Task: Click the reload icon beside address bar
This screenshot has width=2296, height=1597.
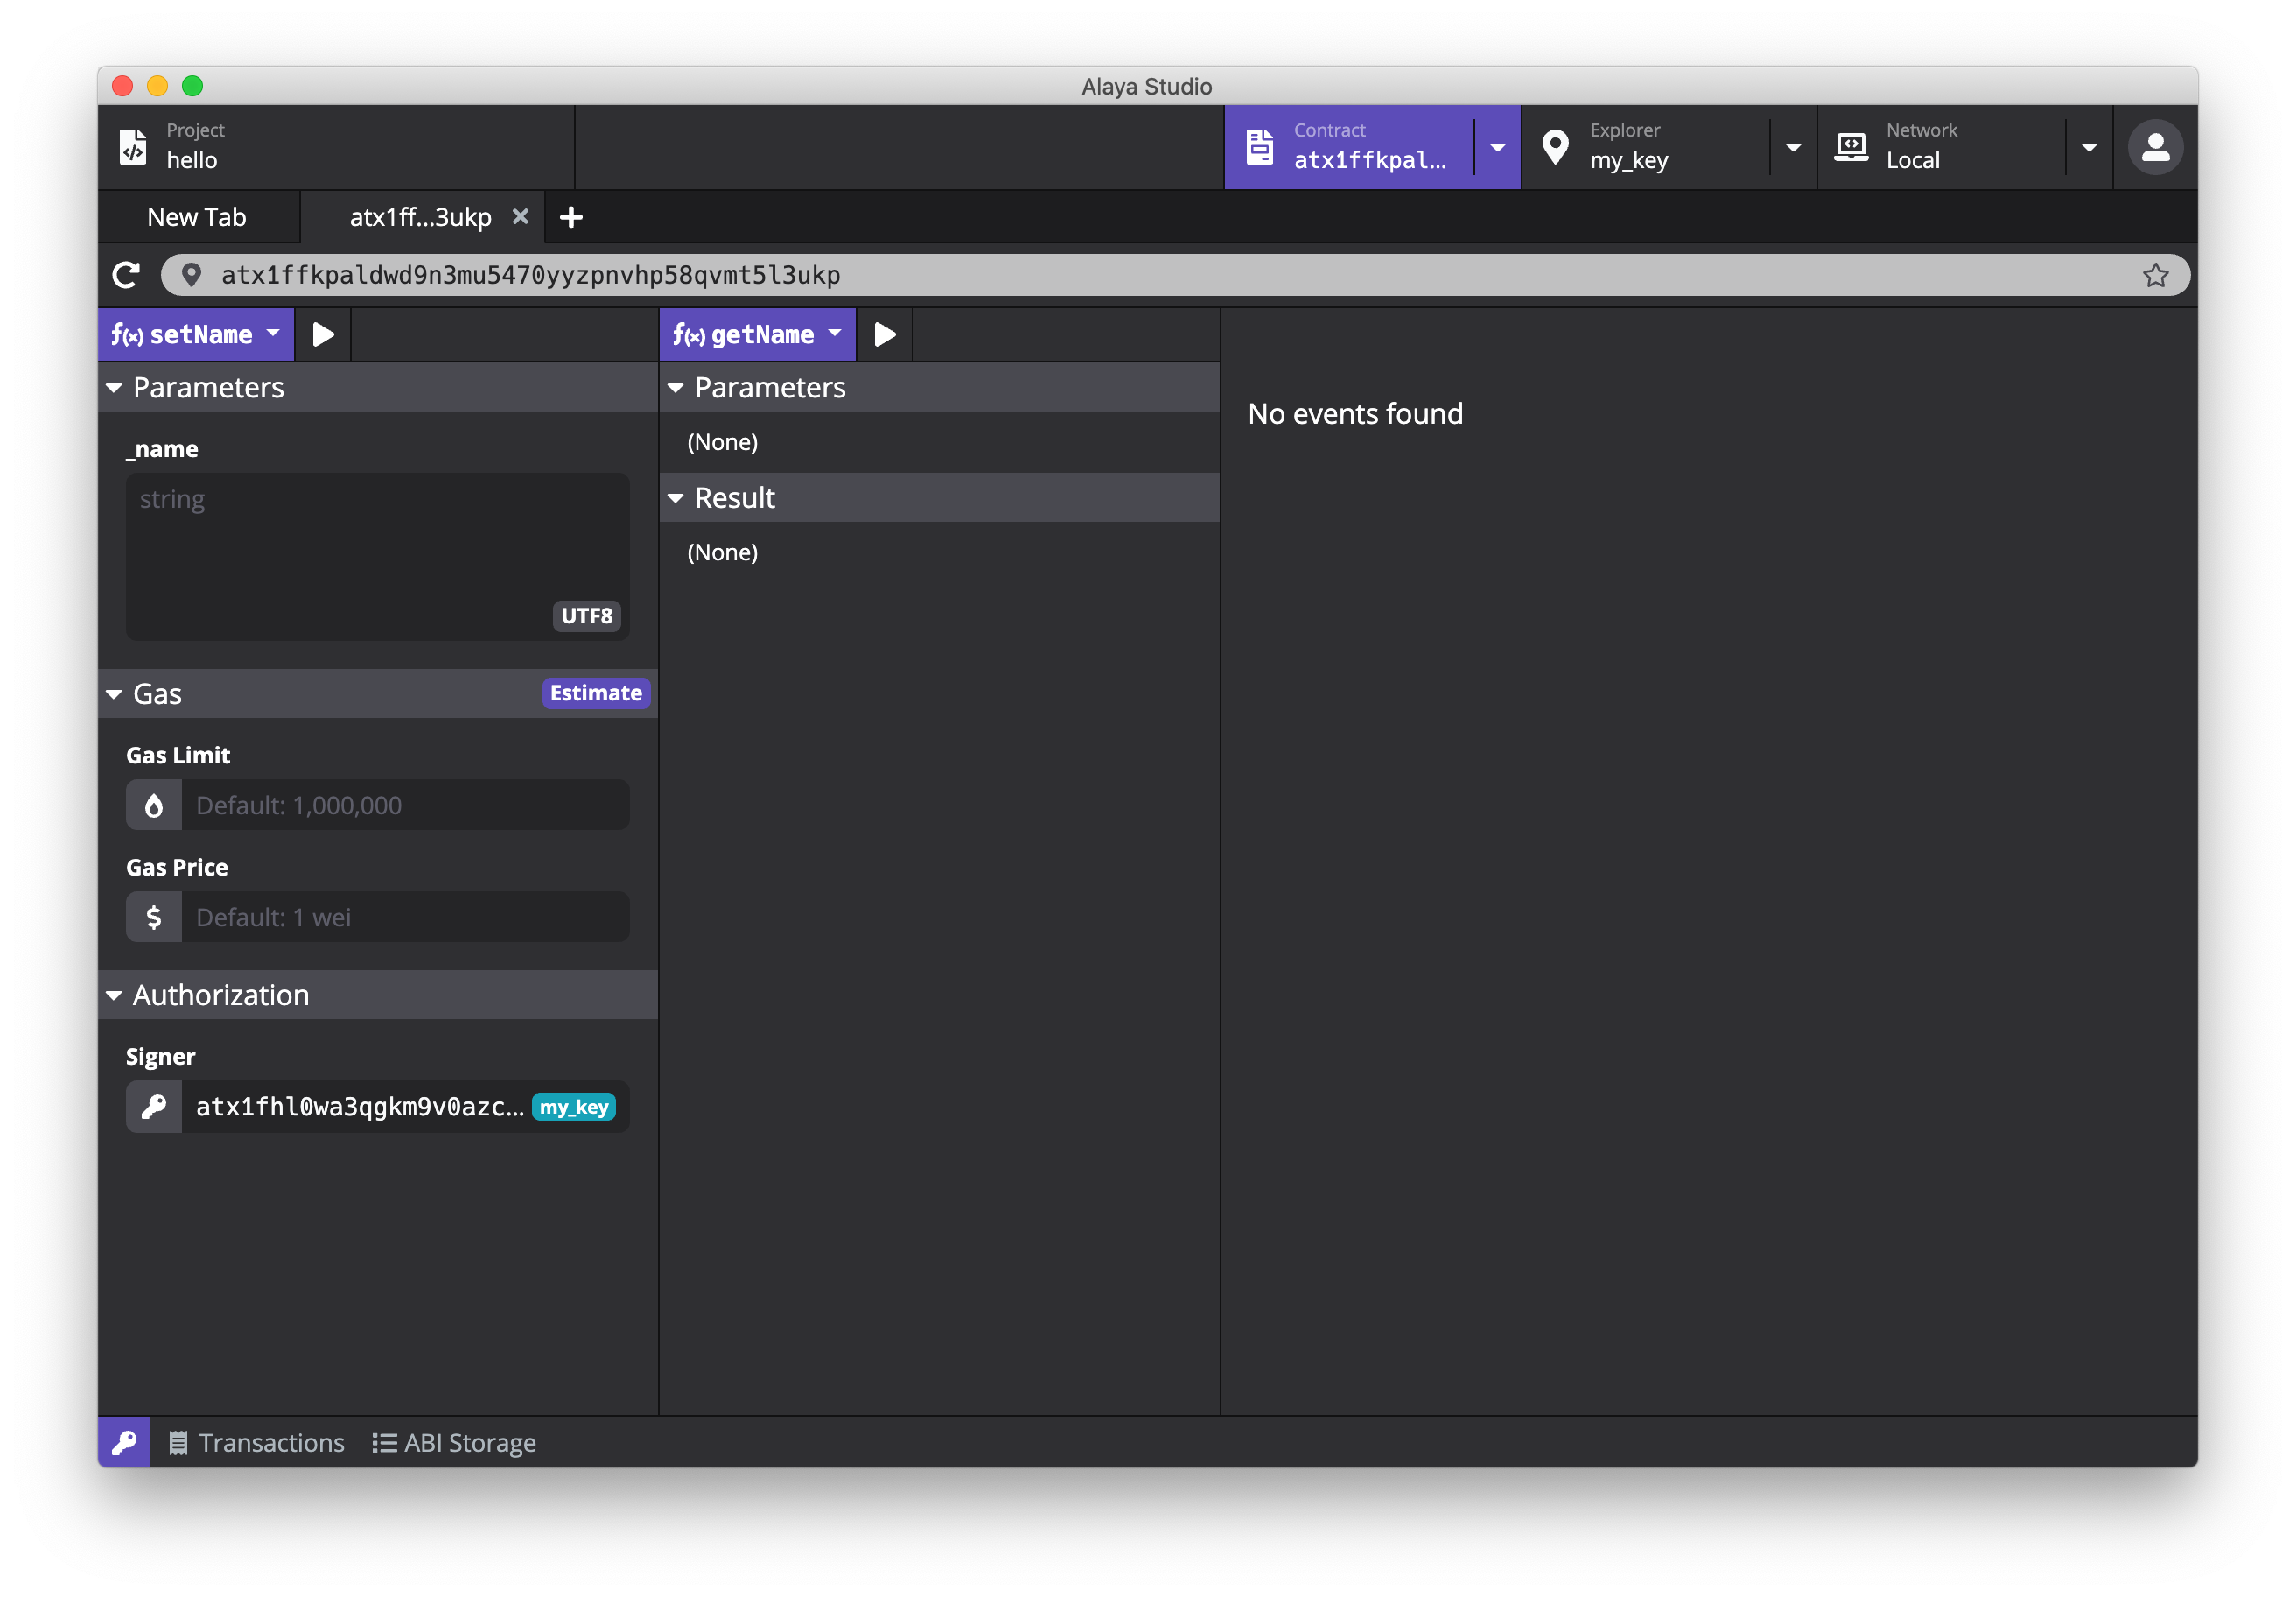Action: point(127,275)
